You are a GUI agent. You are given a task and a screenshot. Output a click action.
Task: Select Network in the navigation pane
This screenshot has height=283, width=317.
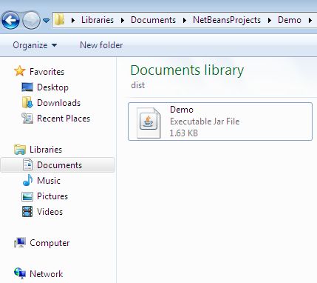pyautogui.click(x=46, y=274)
